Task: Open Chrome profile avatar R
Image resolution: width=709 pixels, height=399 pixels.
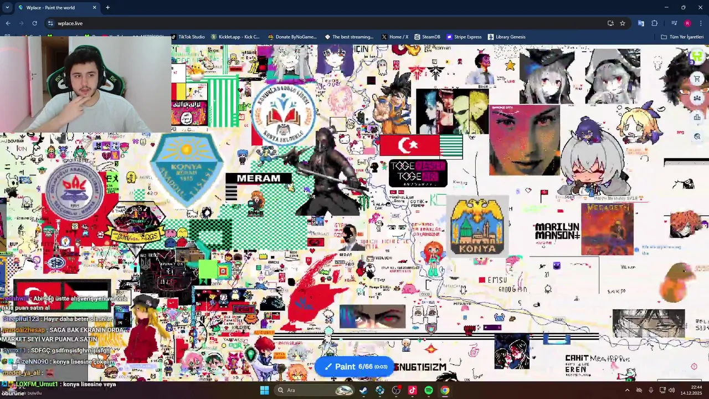Action: (687, 23)
